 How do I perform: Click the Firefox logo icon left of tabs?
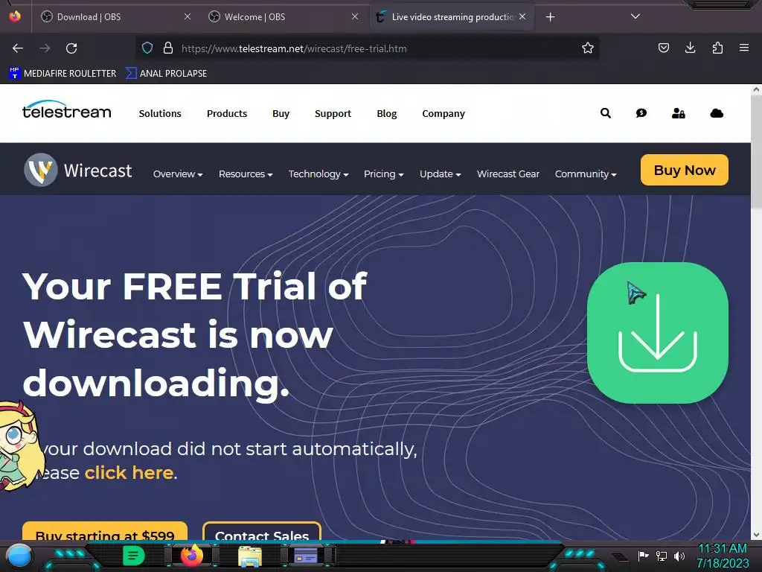pos(15,16)
